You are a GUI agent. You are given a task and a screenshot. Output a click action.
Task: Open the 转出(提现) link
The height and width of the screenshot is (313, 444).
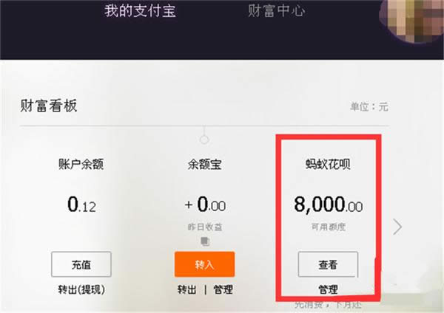pos(81,289)
